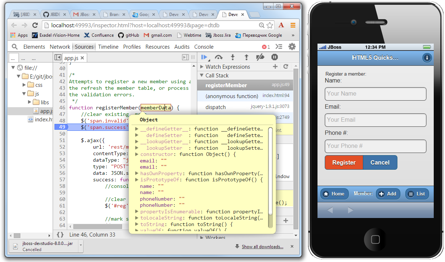Expand the css folder in tree
This screenshot has height=262, width=445.
(24, 85)
